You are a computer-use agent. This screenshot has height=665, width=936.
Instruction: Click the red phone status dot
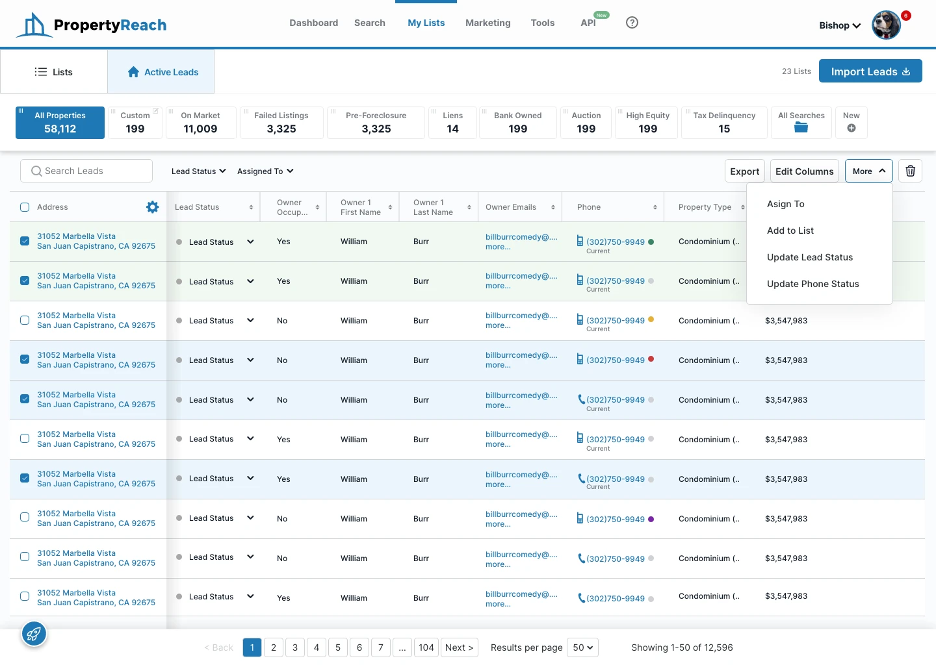point(651,358)
